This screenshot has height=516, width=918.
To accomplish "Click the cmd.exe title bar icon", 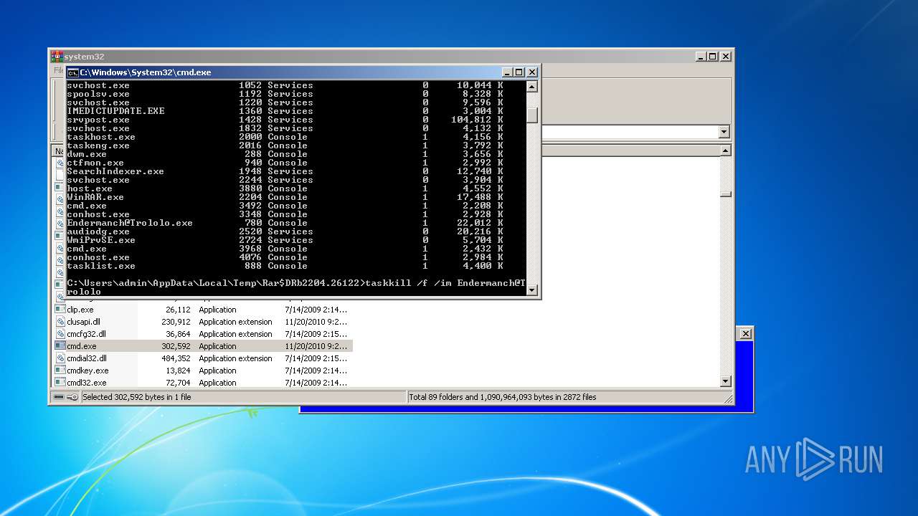I will pyautogui.click(x=72, y=72).
